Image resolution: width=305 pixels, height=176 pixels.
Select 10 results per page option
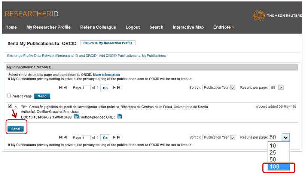[279, 145]
